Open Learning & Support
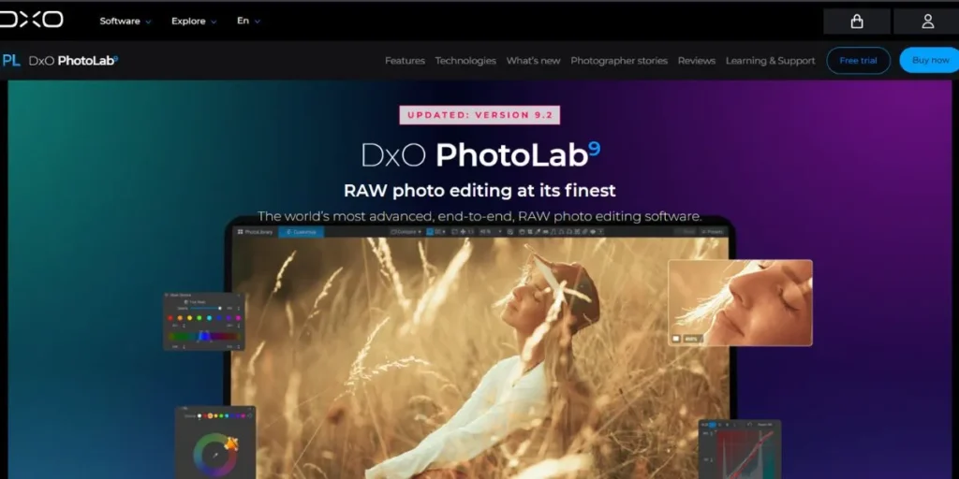The image size is (959, 479). pyautogui.click(x=770, y=61)
